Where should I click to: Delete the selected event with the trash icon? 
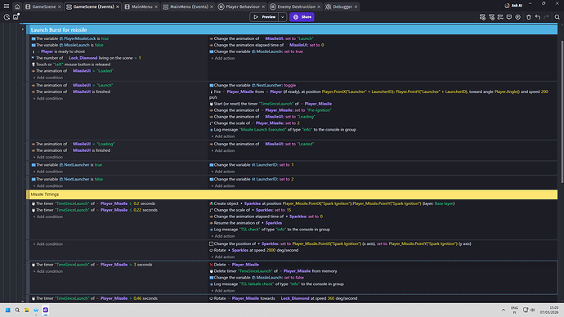pos(528,17)
